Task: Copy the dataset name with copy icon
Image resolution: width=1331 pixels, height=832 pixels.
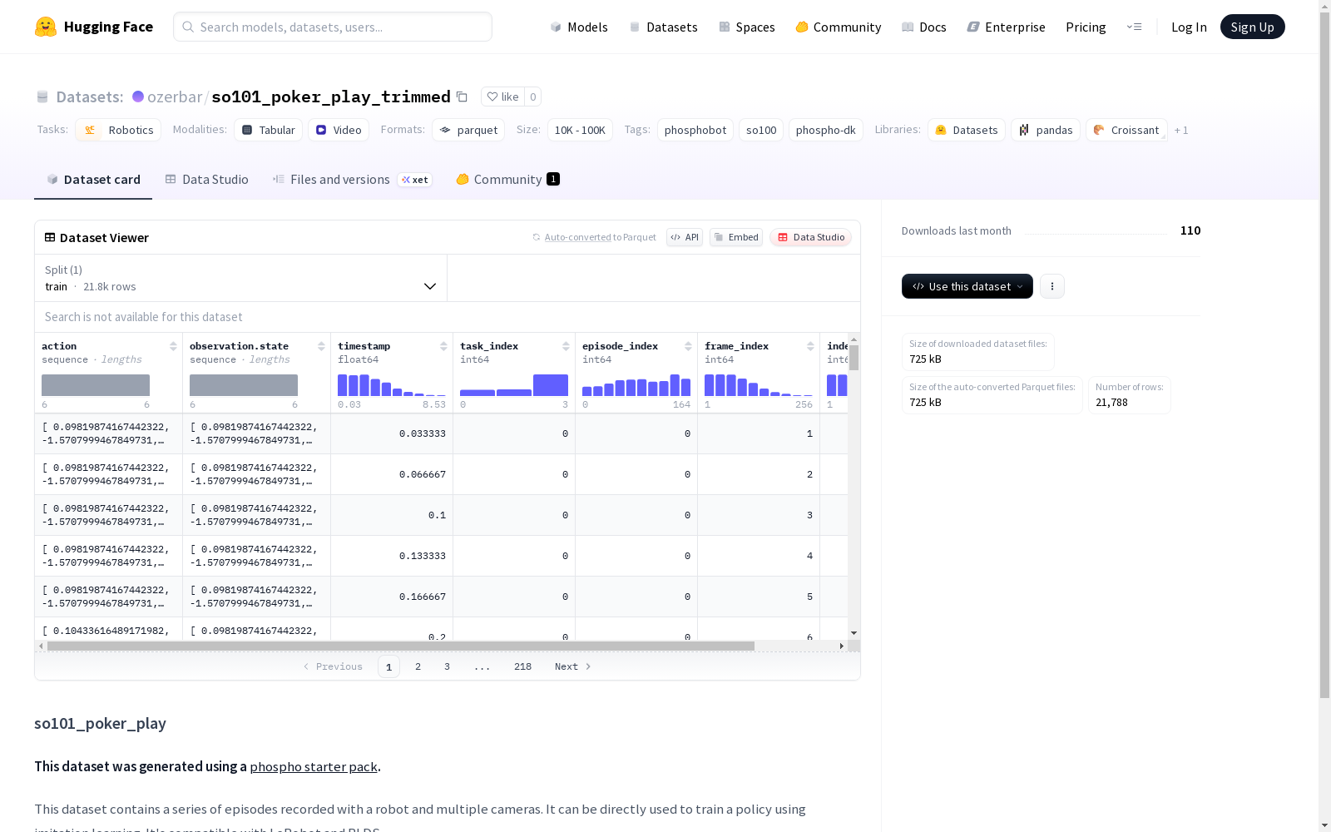Action: (x=462, y=97)
